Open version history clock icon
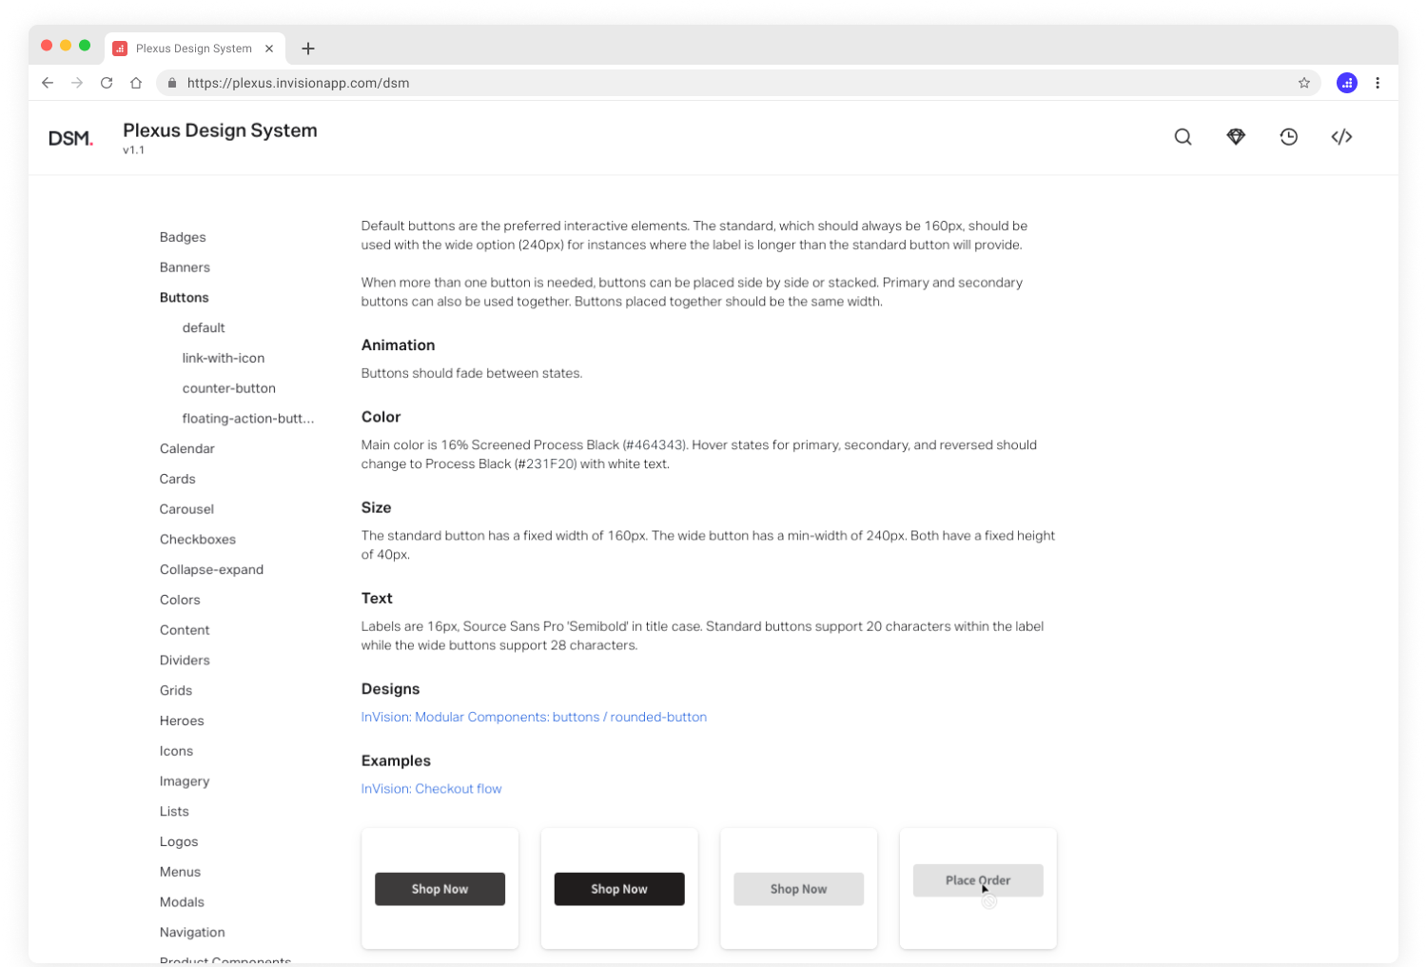This screenshot has height=967, width=1427. click(1289, 137)
